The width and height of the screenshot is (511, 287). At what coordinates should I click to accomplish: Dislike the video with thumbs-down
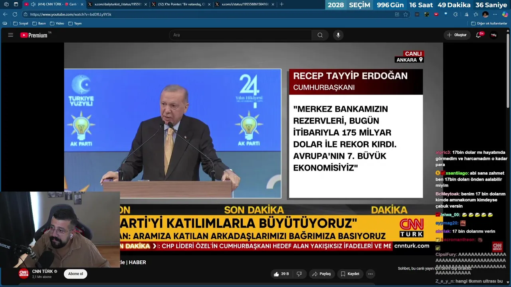pyautogui.click(x=299, y=274)
